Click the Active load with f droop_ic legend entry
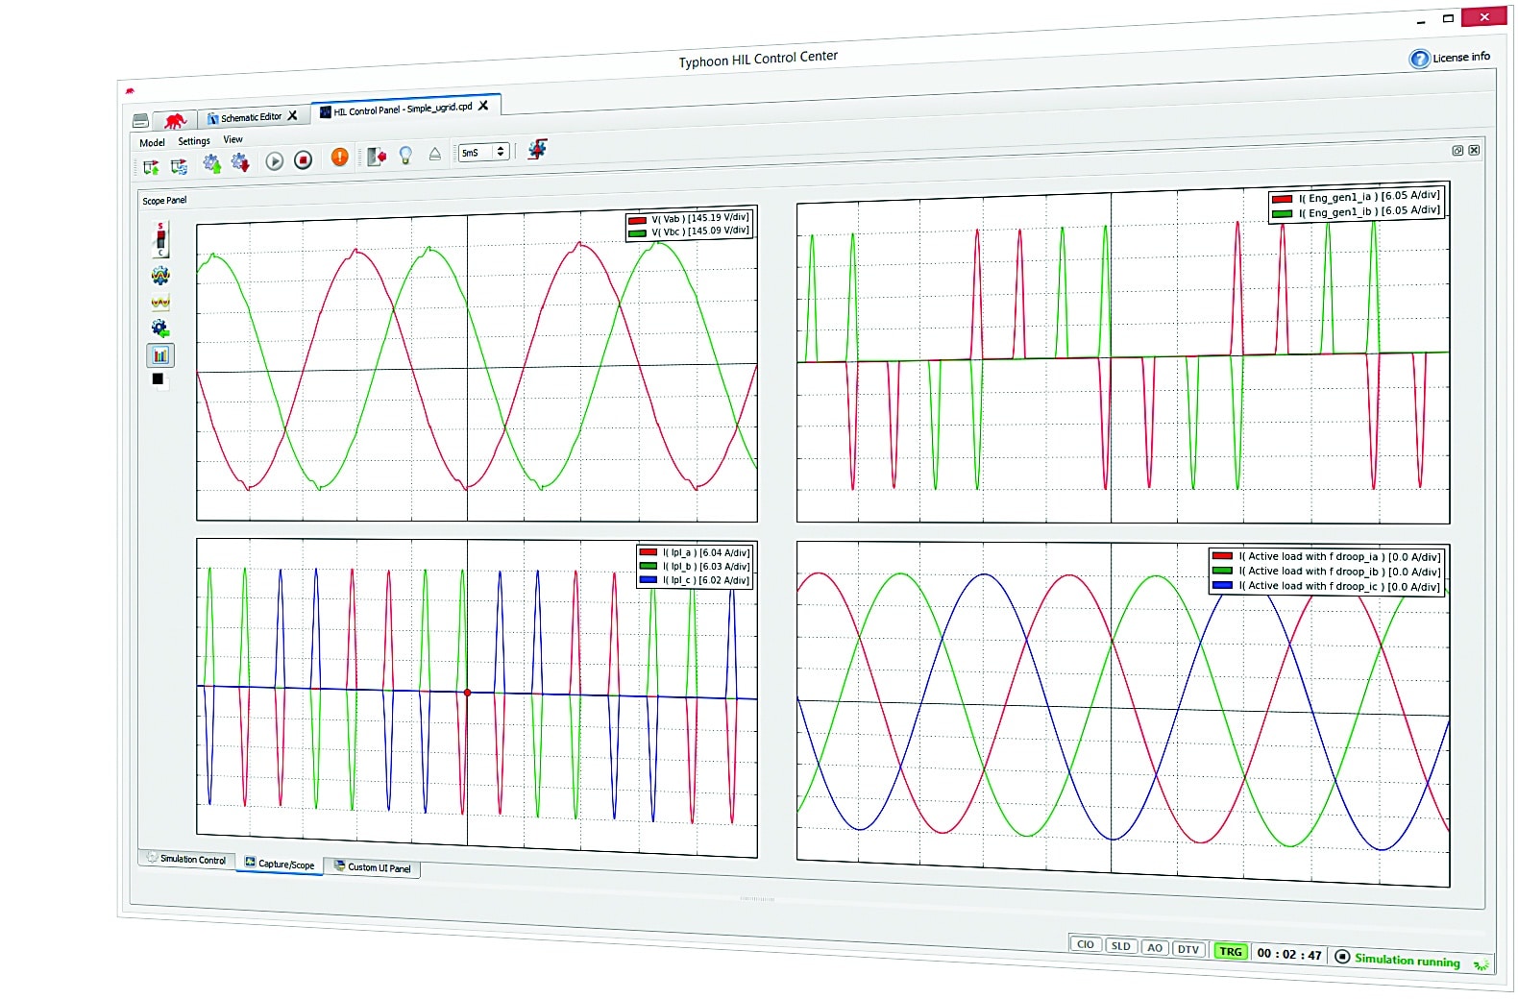The image size is (1518, 999). pos(1327,586)
